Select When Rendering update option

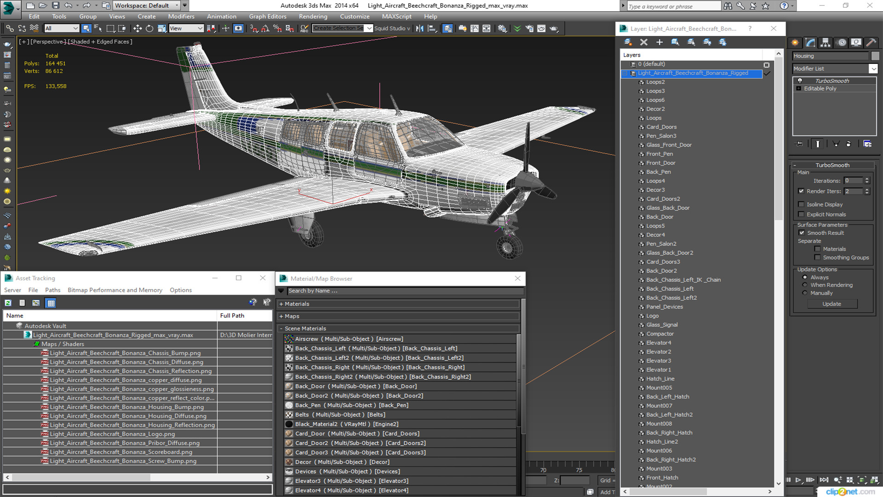pyautogui.click(x=805, y=285)
